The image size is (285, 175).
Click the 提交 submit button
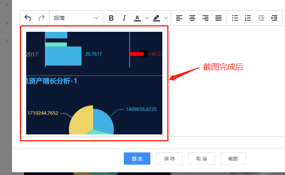pos(137,159)
